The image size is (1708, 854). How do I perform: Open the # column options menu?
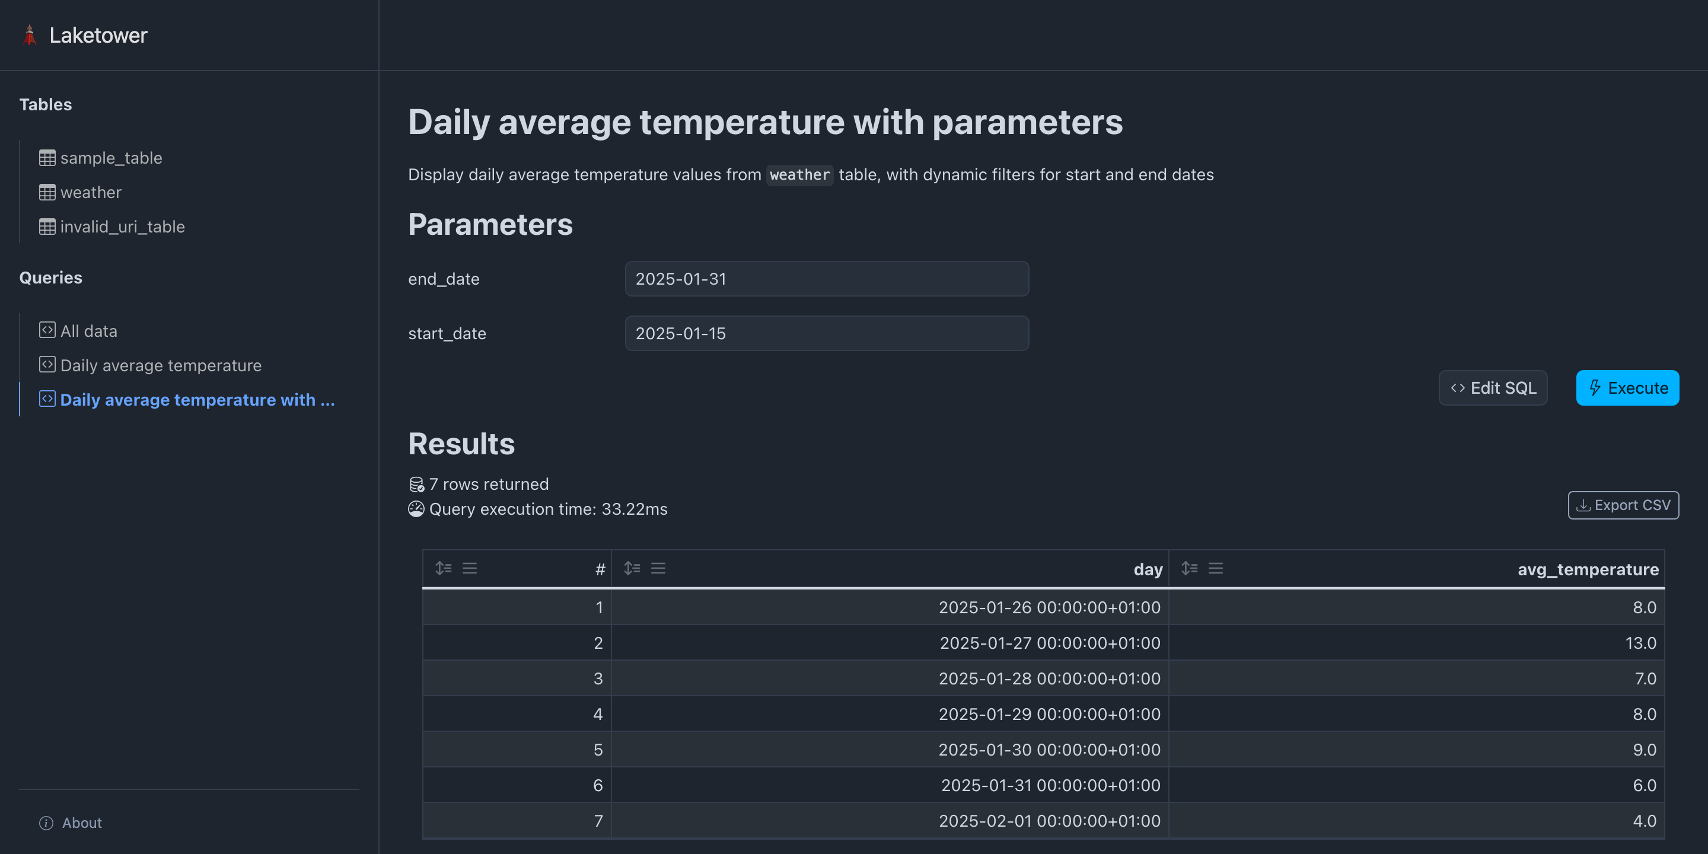[x=470, y=568]
